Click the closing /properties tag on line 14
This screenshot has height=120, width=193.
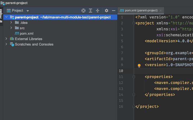pyautogui.click(x=160, y=95)
